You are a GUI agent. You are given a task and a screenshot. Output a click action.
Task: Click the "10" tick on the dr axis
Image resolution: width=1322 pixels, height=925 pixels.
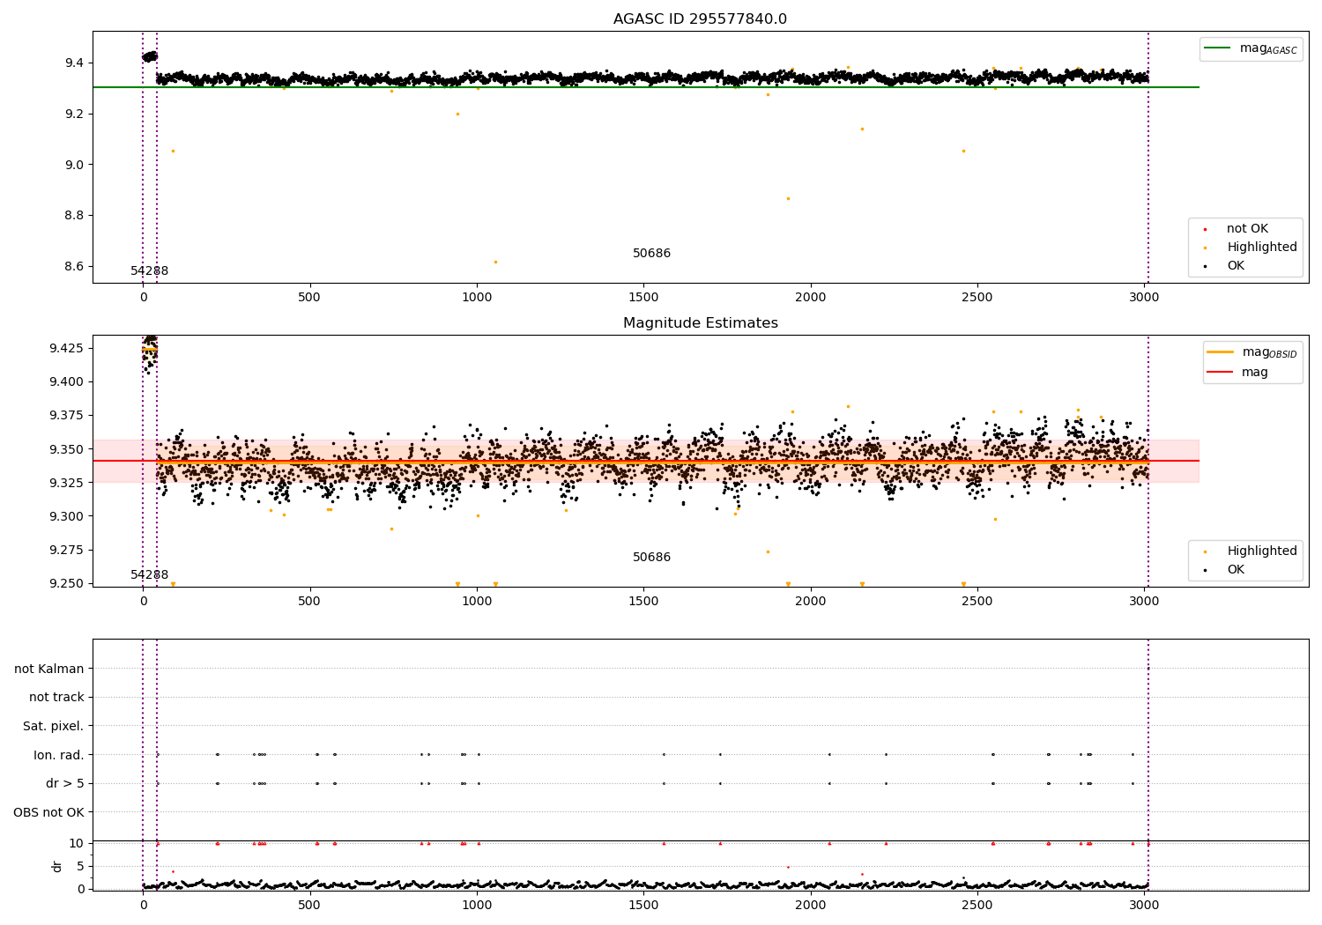pyautogui.click(x=77, y=844)
